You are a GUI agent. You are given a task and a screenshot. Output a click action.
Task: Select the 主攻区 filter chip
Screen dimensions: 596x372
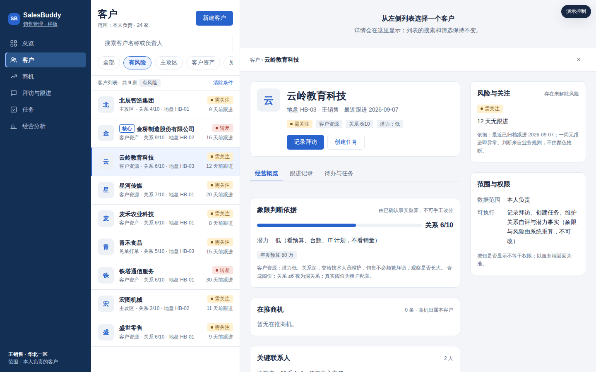pyautogui.click(x=169, y=63)
